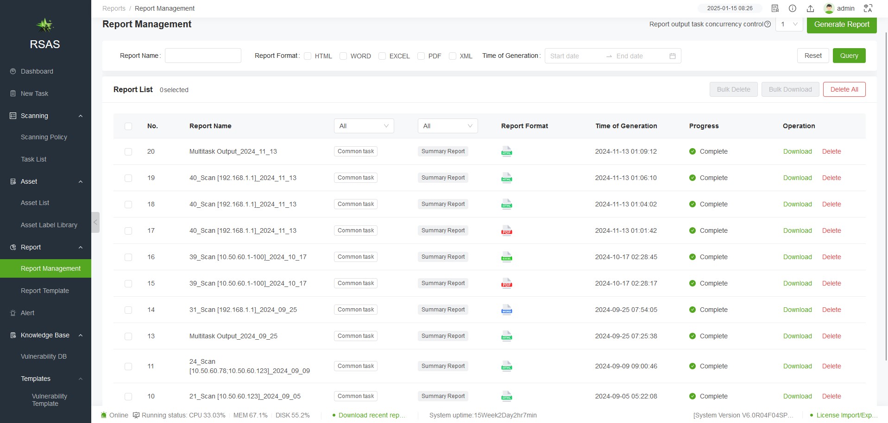
Task: Click the Generate Report button
Action: [x=841, y=25]
